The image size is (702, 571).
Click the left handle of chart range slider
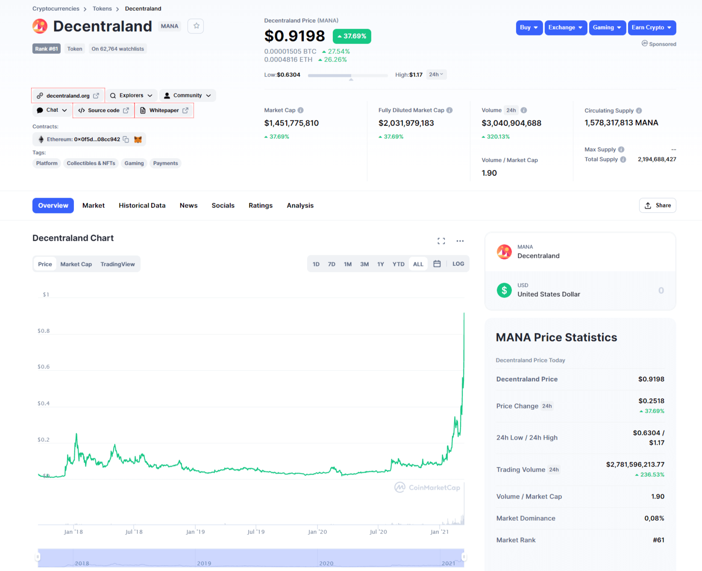(38, 557)
